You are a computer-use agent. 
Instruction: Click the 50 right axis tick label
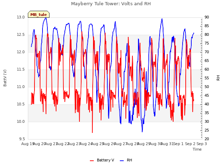pos(207,87)
